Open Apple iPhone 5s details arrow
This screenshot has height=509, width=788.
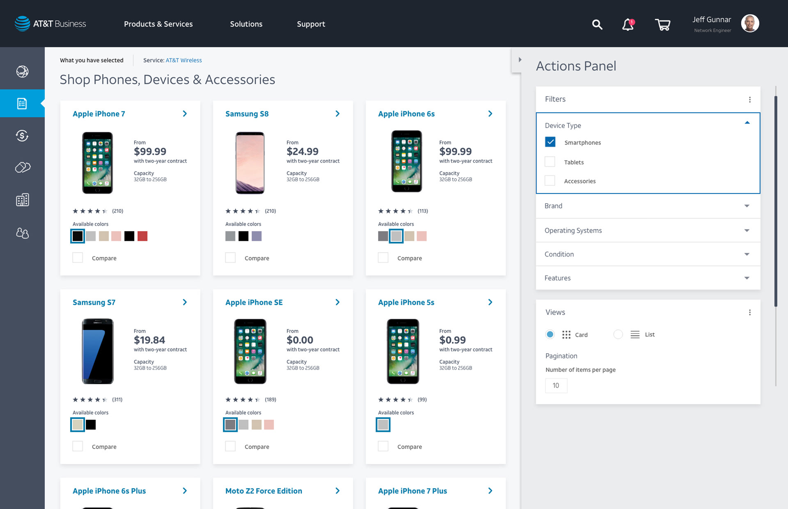tap(490, 302)
